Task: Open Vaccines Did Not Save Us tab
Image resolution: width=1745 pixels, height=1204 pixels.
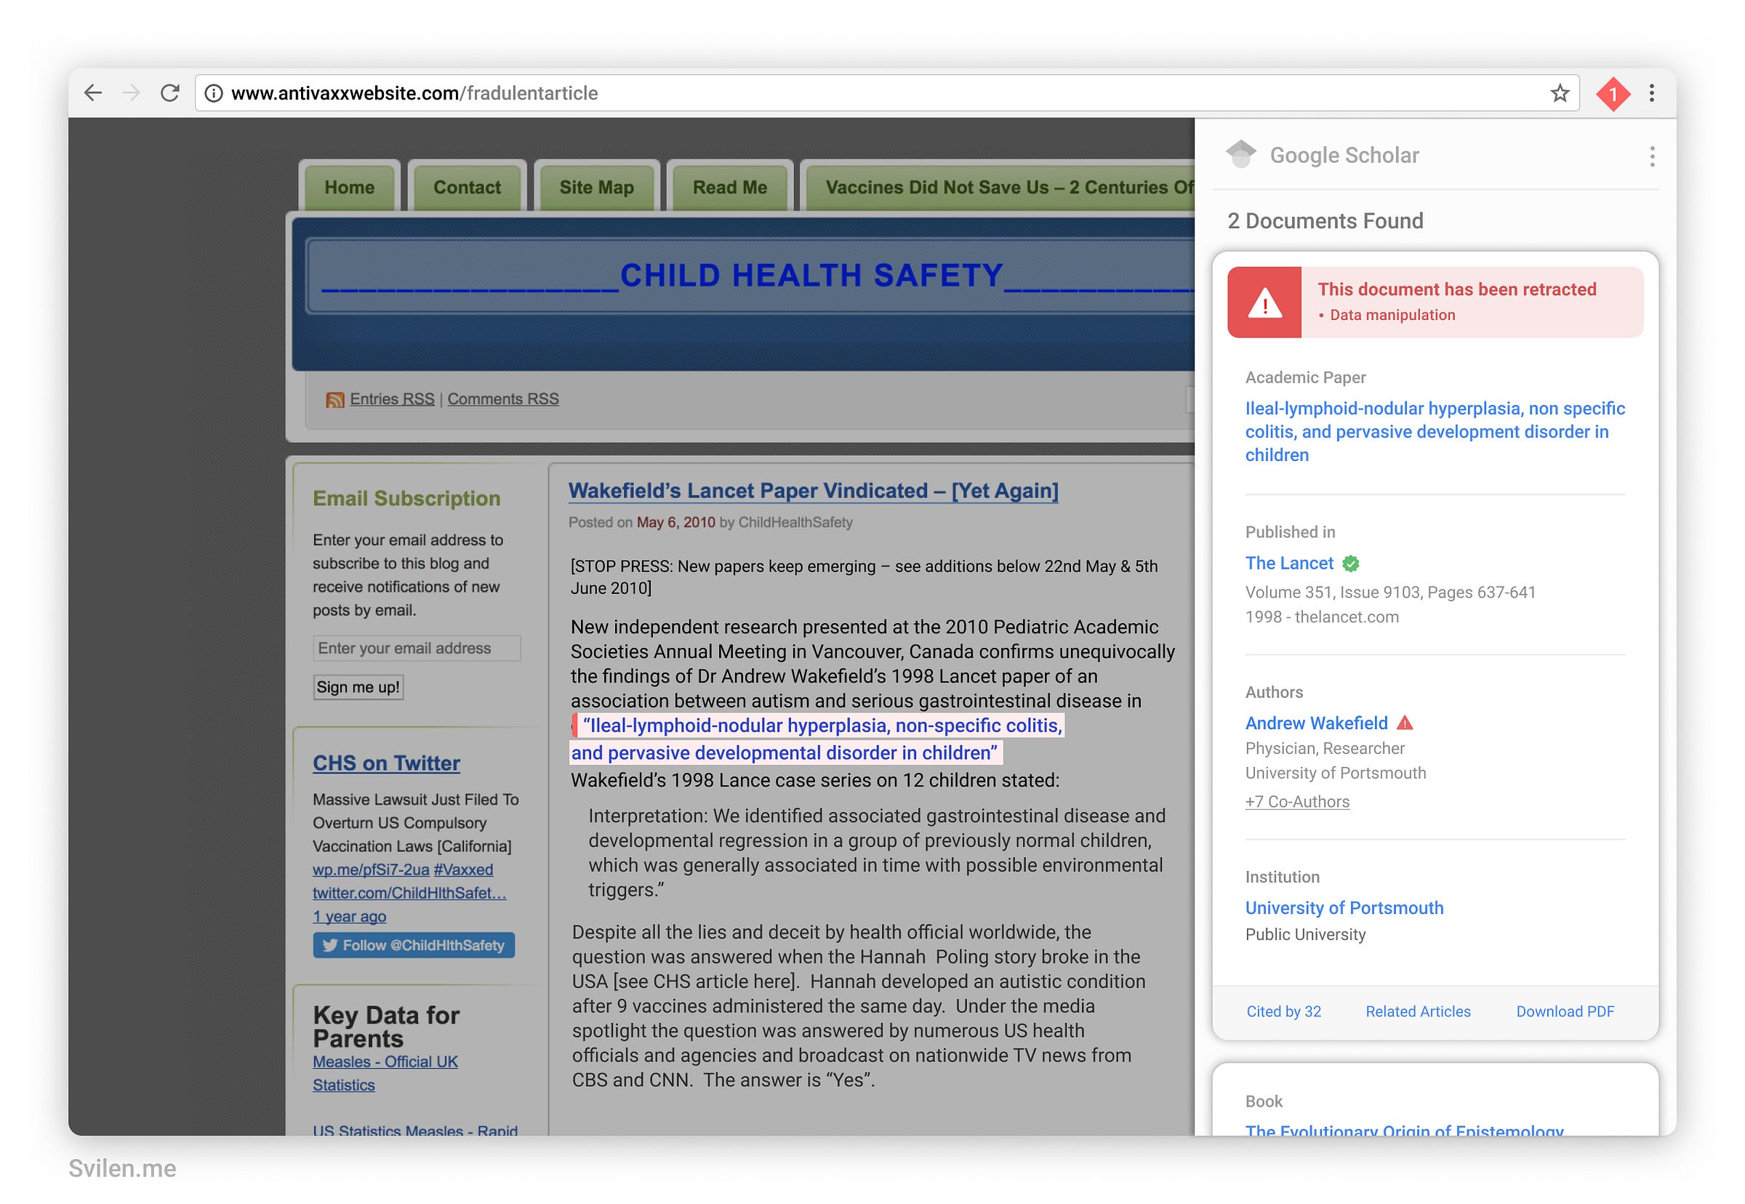Action: (x=1000, y=187)
